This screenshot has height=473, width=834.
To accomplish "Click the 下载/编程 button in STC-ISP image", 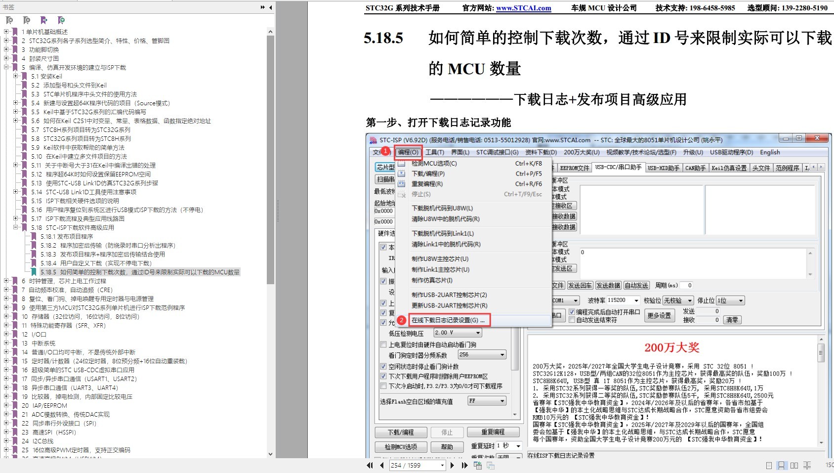I will [x=401, y=432].
